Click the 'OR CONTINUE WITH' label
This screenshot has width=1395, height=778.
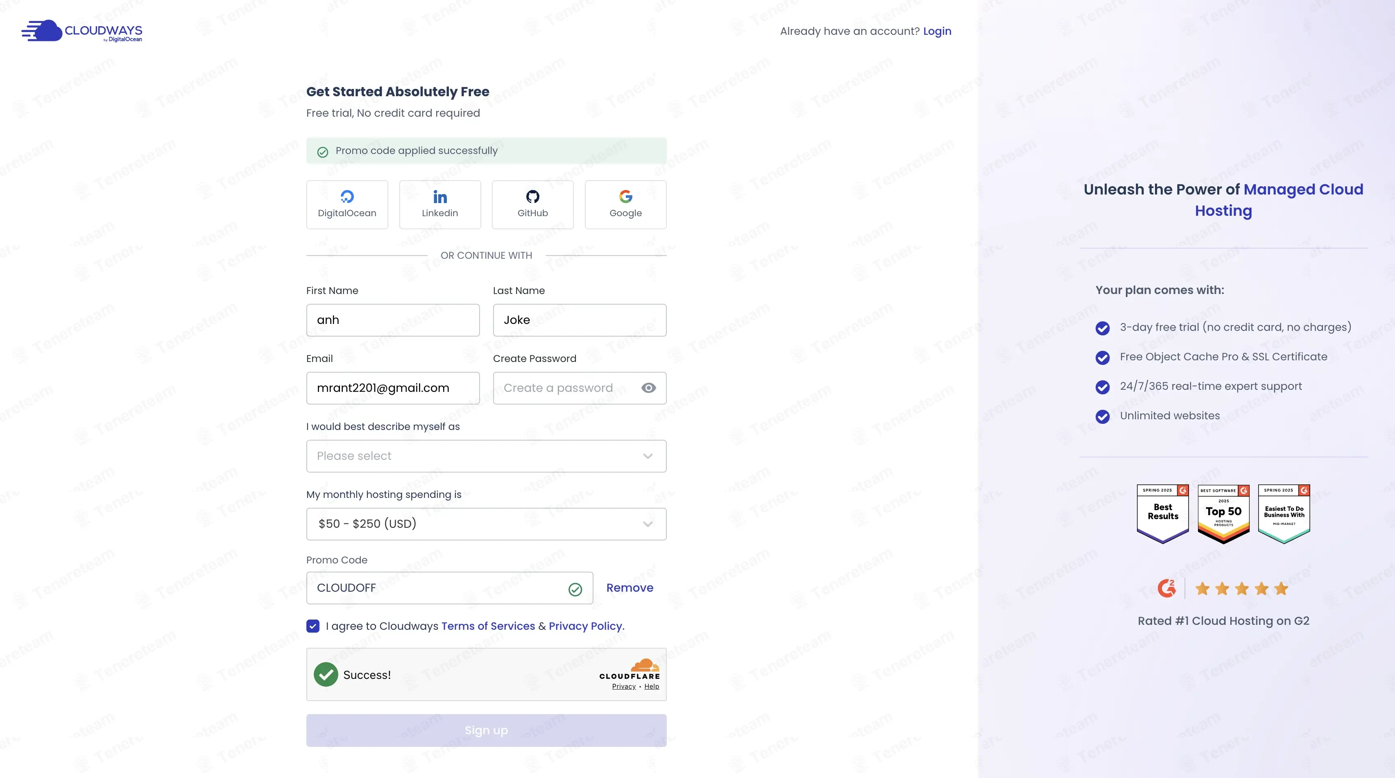click(x=486, y=256)
